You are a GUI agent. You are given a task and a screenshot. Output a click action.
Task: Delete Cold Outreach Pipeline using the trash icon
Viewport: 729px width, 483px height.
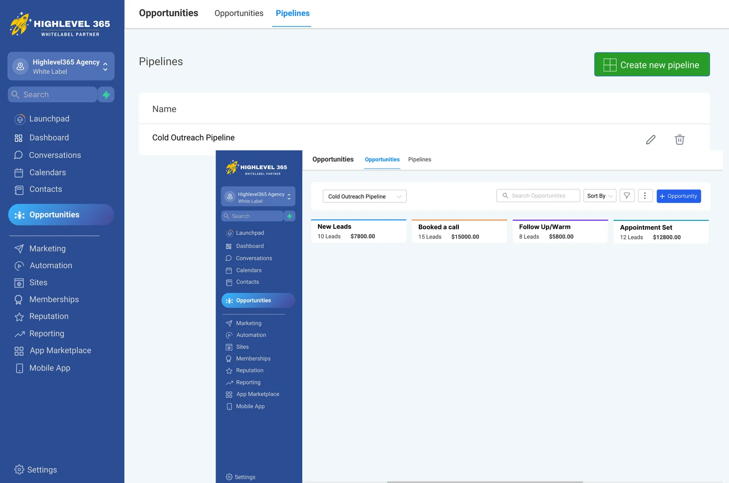[x=679, y=140]
